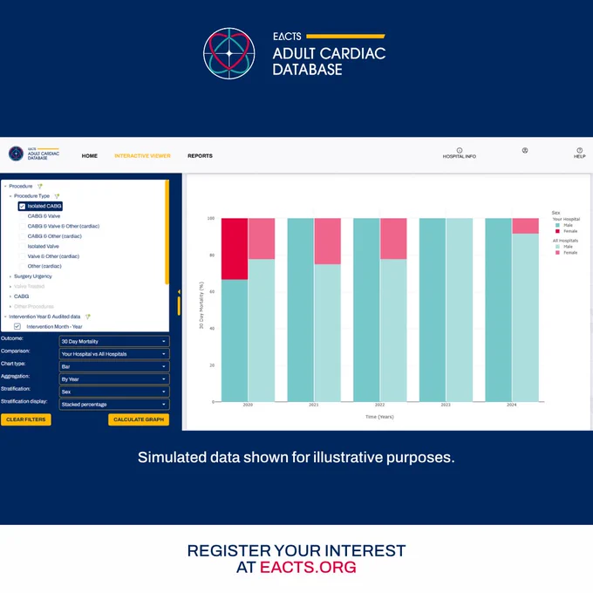
Task: Click the yellow filter tree scrollbar
Action: pyautogui.click(x=167, y=232)
